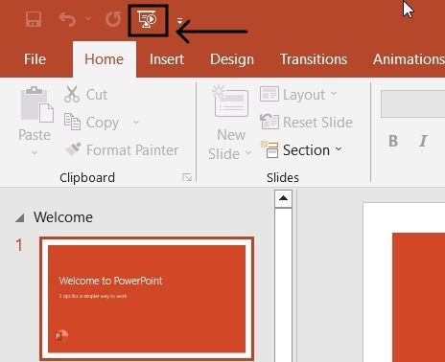This screenshot has width=445, height=362.
Task: Click the Format Painter brush icon
Action: pyautogui.click(x=73, y=149)
